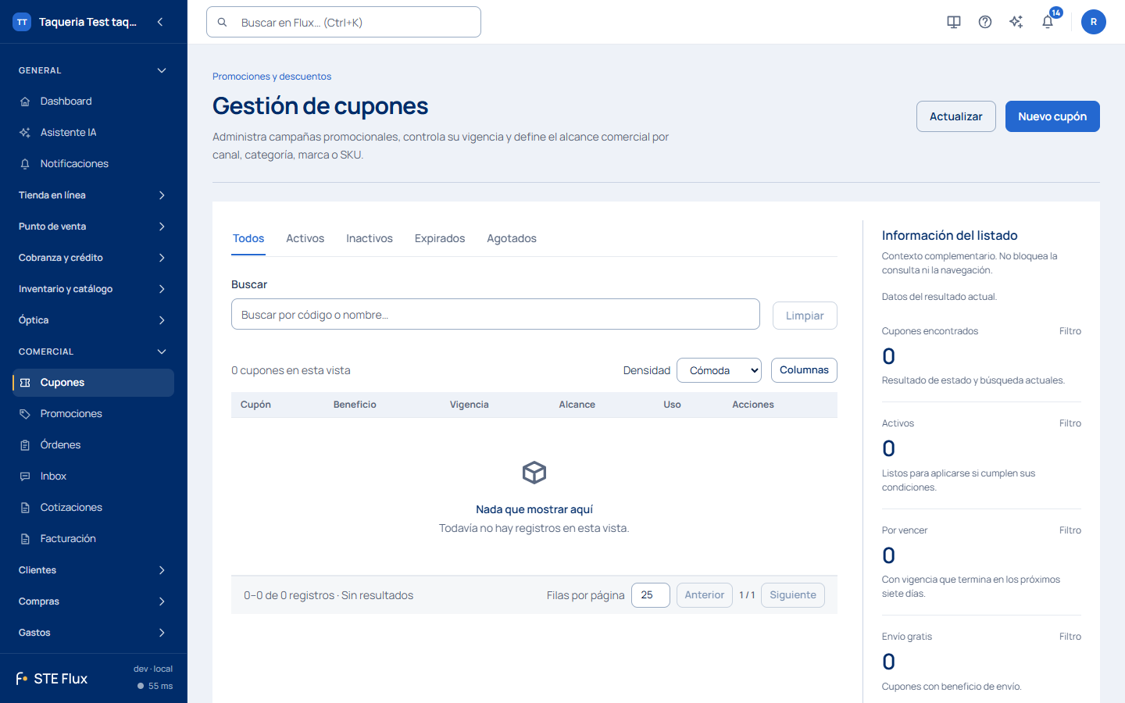Open Facturación in the sidebar
Screen dimensions: 1125x703
[x=93, y=539]
